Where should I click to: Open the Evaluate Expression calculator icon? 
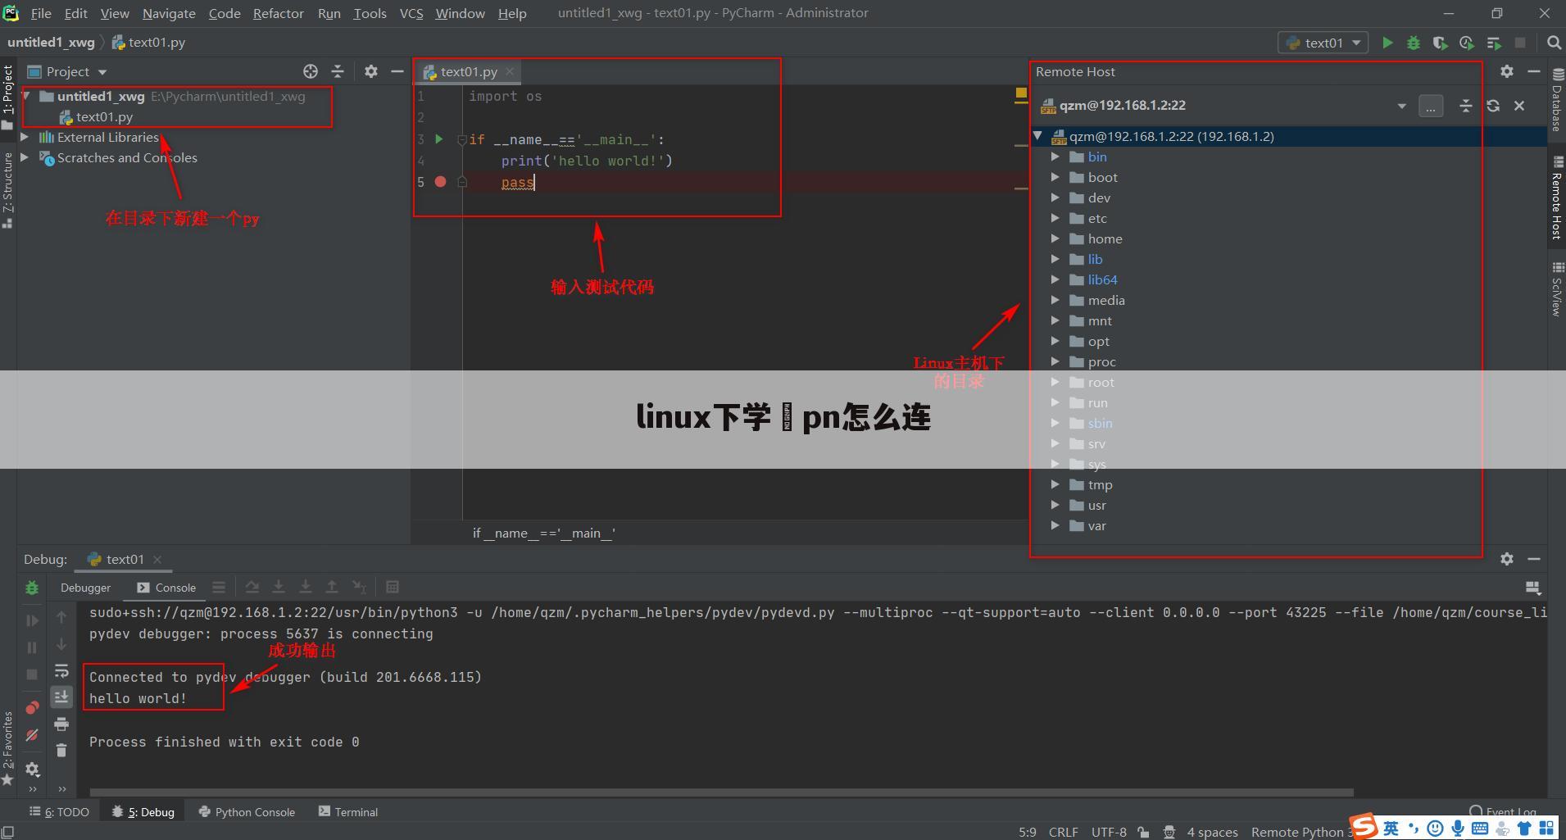tap(393, 587)
